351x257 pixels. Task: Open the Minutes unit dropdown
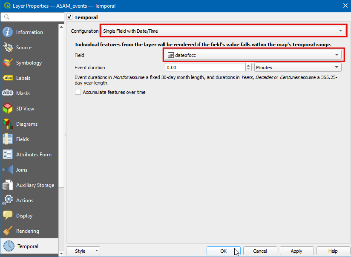(x=298, y=68)
